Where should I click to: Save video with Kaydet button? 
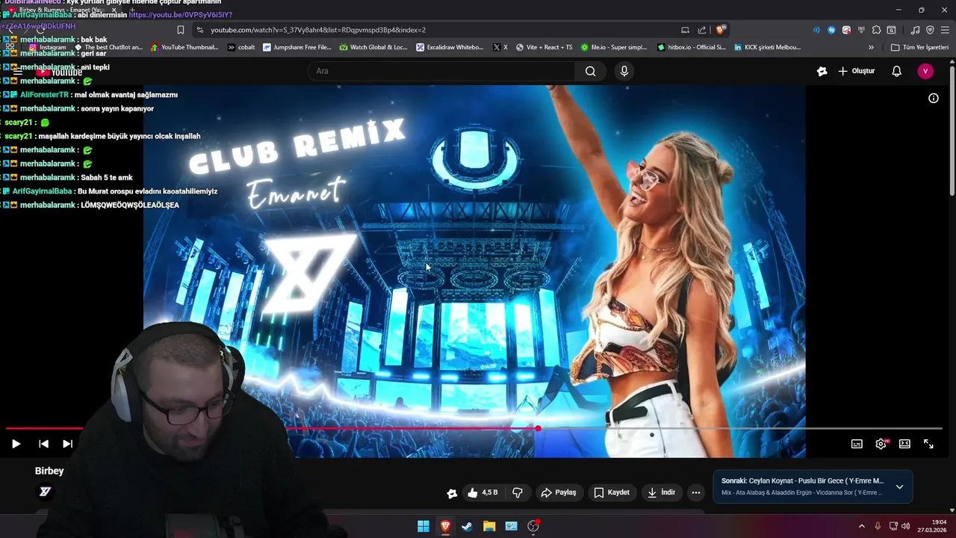[x=612, y=492]
